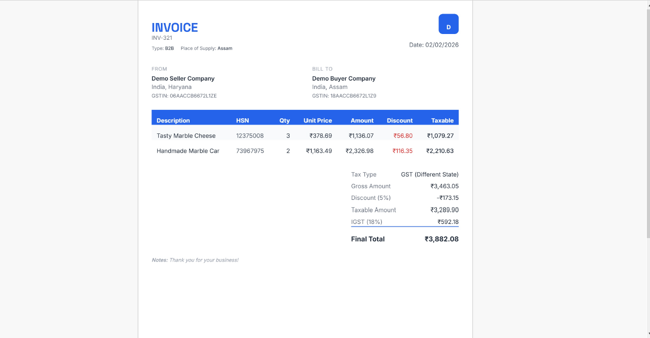Viewport: 650px width, 338px height.
Task: Click the India, Assam address line
Action: tap(330, 87)
